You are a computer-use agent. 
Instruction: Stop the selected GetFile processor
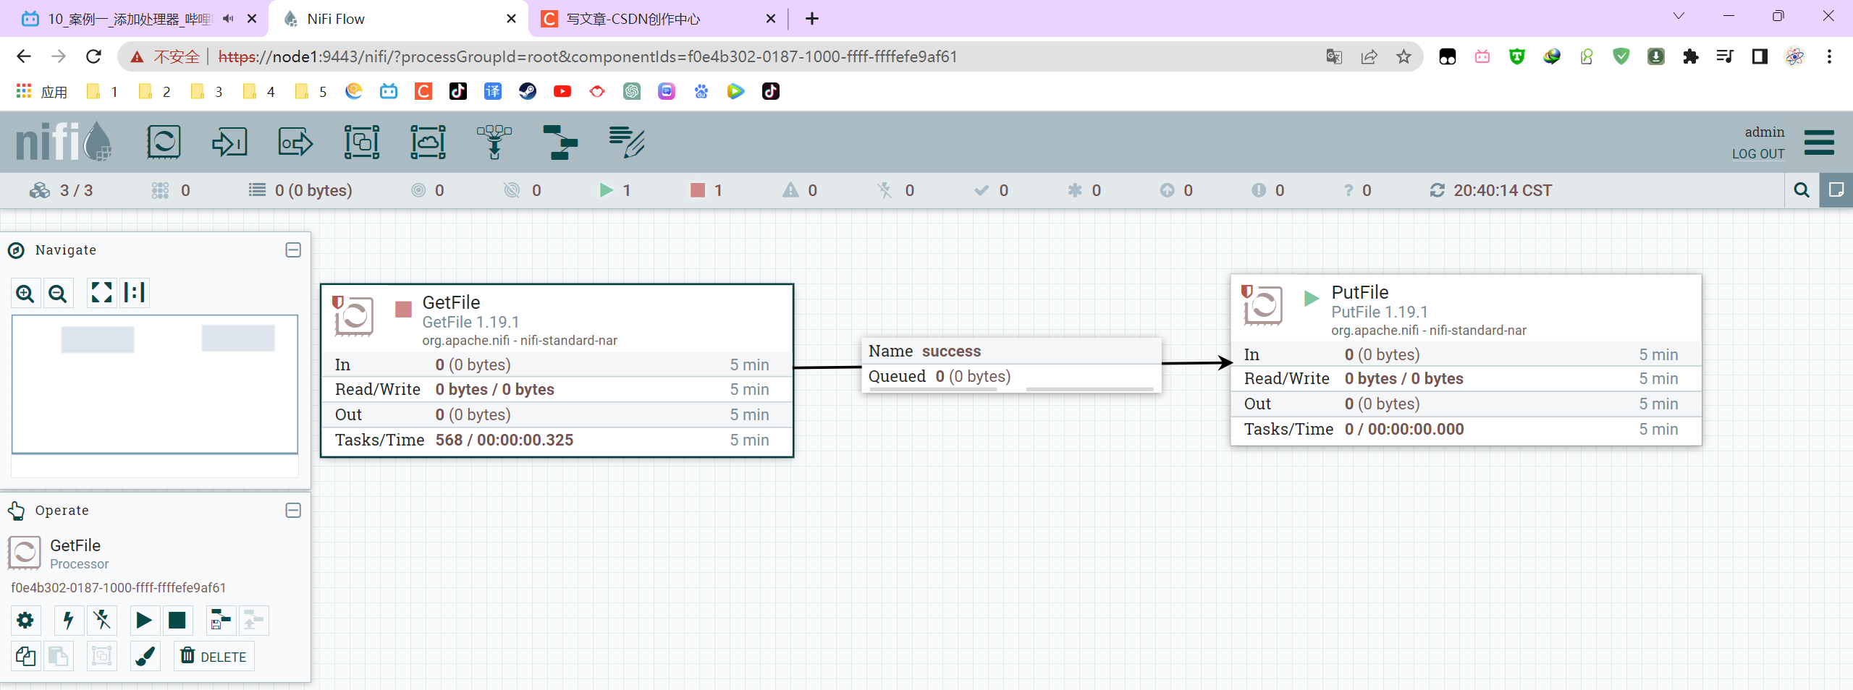click(177, 621)
